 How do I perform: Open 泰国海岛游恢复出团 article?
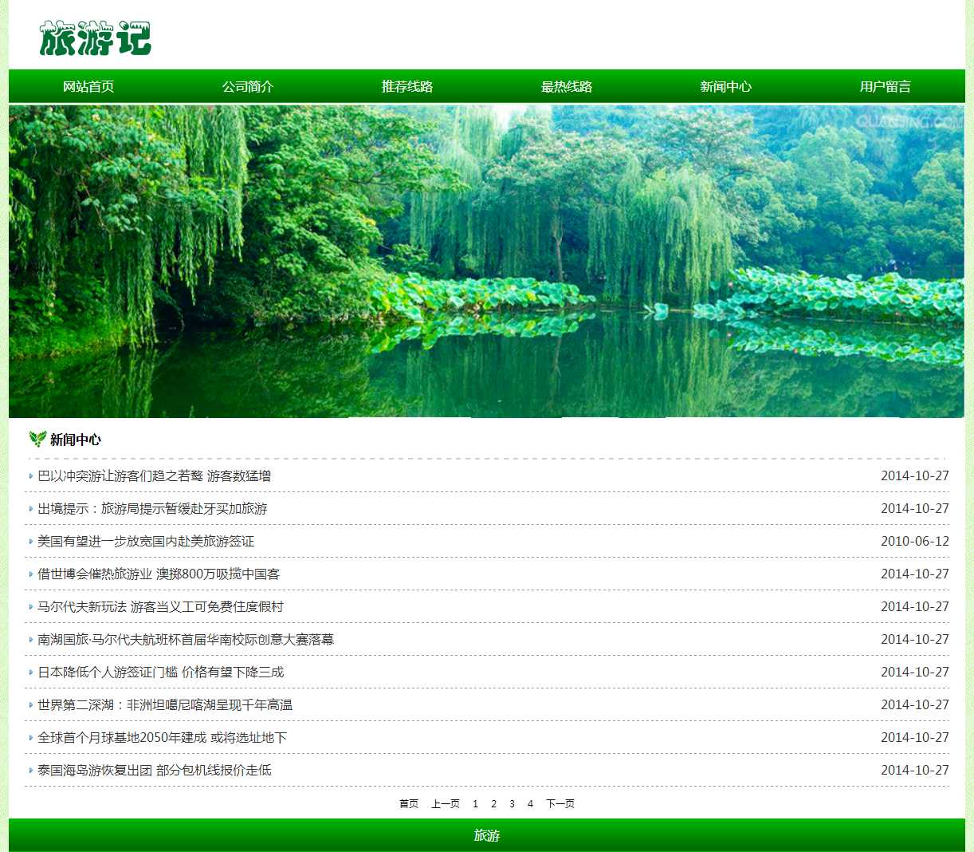click(154, 770)
